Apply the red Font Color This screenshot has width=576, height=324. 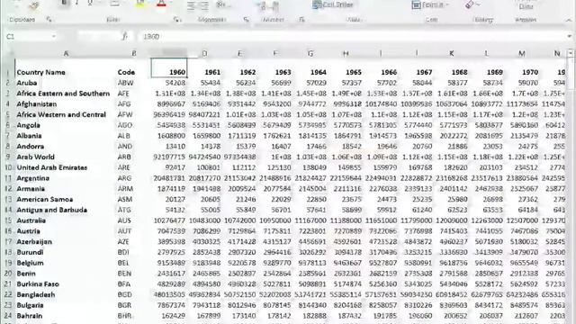(161, 4)
